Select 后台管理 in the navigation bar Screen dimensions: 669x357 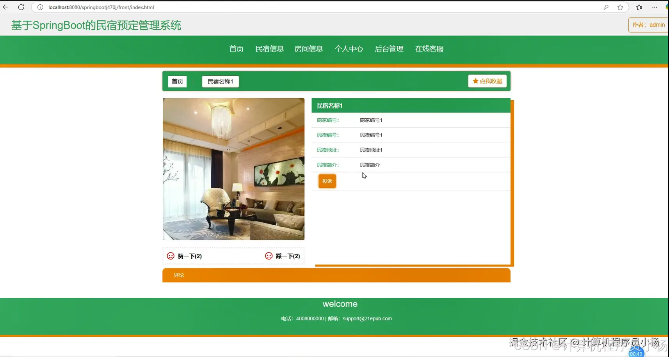pos(389,49)
